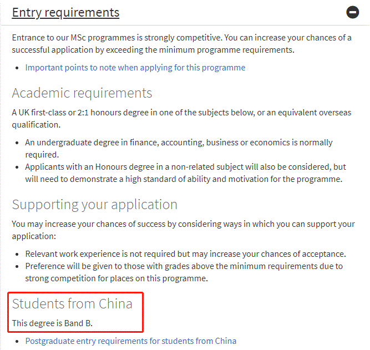Click the bullet about preference for higher grades

pyautogui.click(x=184, y=272)
